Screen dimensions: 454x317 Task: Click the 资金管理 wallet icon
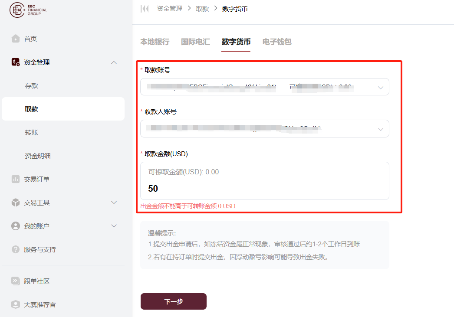click(x=16, y=62)
